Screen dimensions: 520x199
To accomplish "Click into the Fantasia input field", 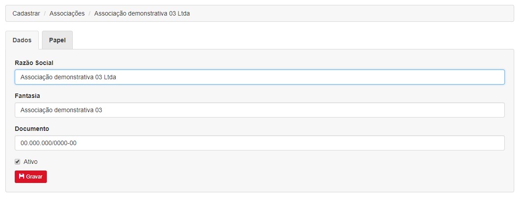I will (x=260, y=110).
